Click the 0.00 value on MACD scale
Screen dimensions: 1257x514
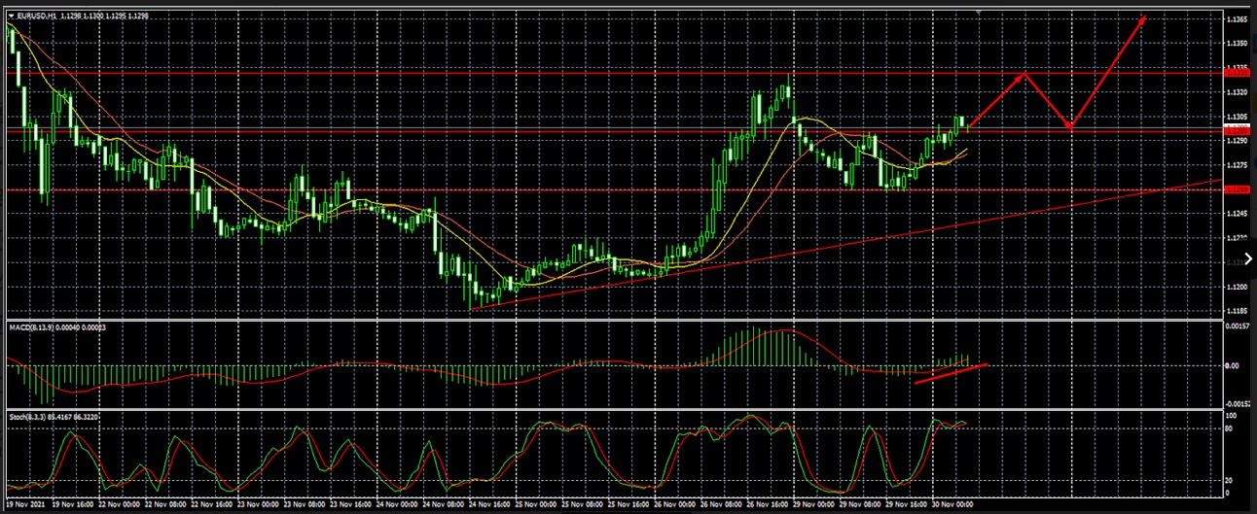click(1232, 366)
